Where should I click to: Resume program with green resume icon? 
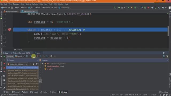(4, 57)
